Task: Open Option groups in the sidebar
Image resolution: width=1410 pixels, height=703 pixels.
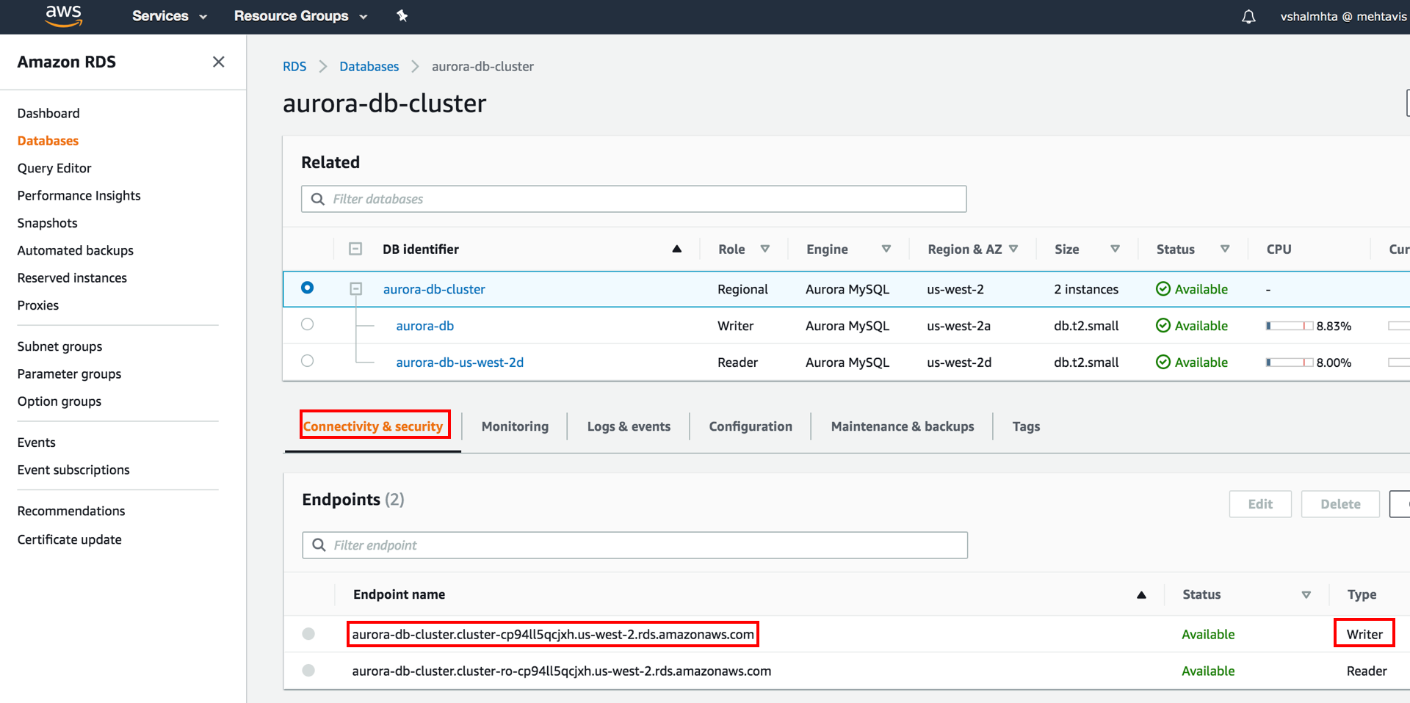Action: (x=59, y=401)
